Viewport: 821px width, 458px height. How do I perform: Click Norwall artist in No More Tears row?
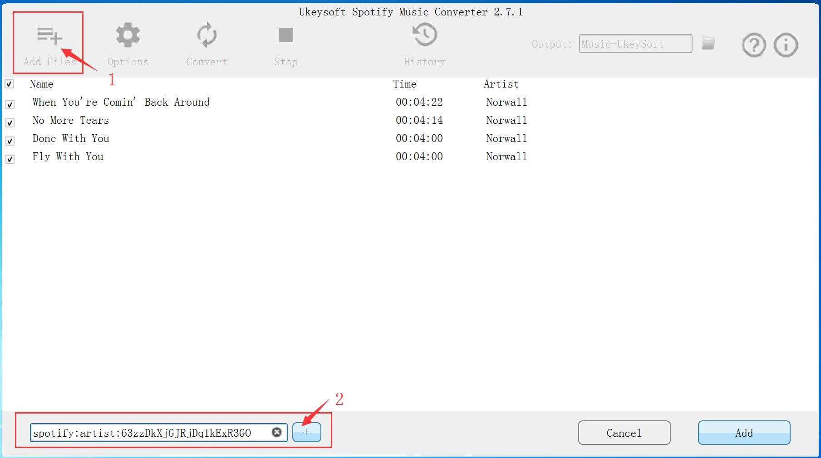click(x=506, y=120)
